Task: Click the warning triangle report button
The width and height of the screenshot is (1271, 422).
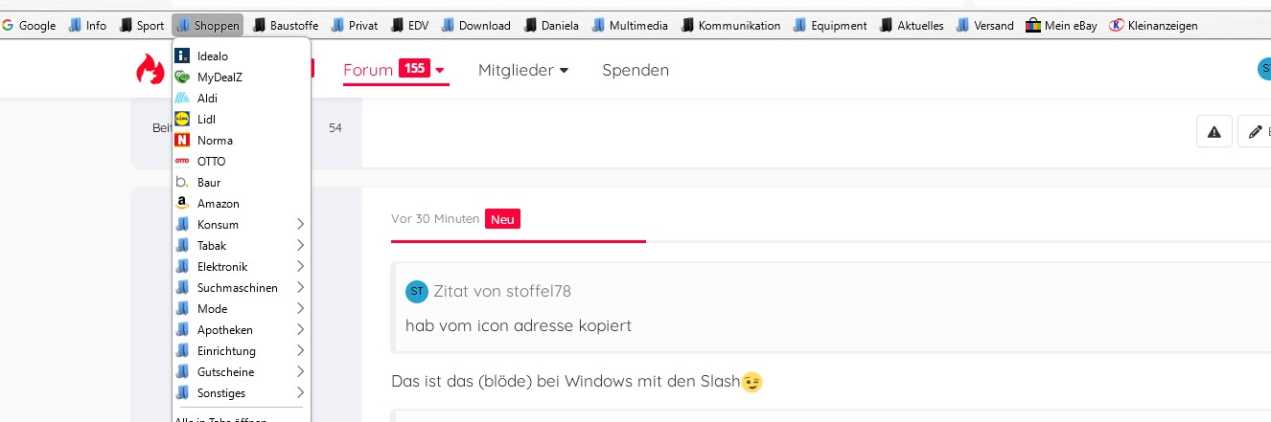Action: [x=1213, y=131]
